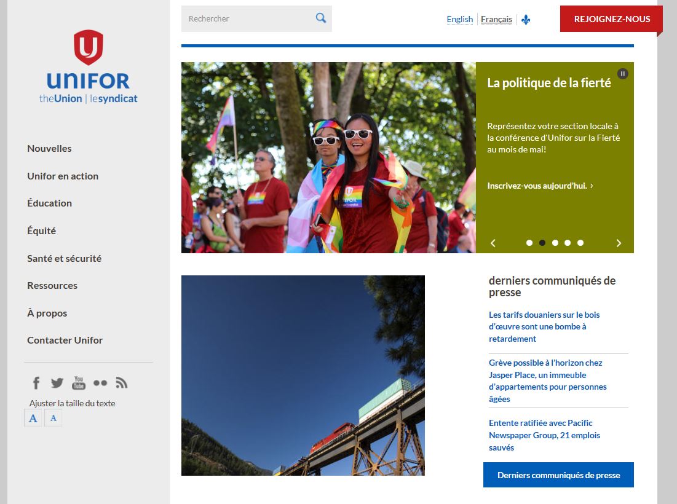Select the last carousel dot

(580, 243)
